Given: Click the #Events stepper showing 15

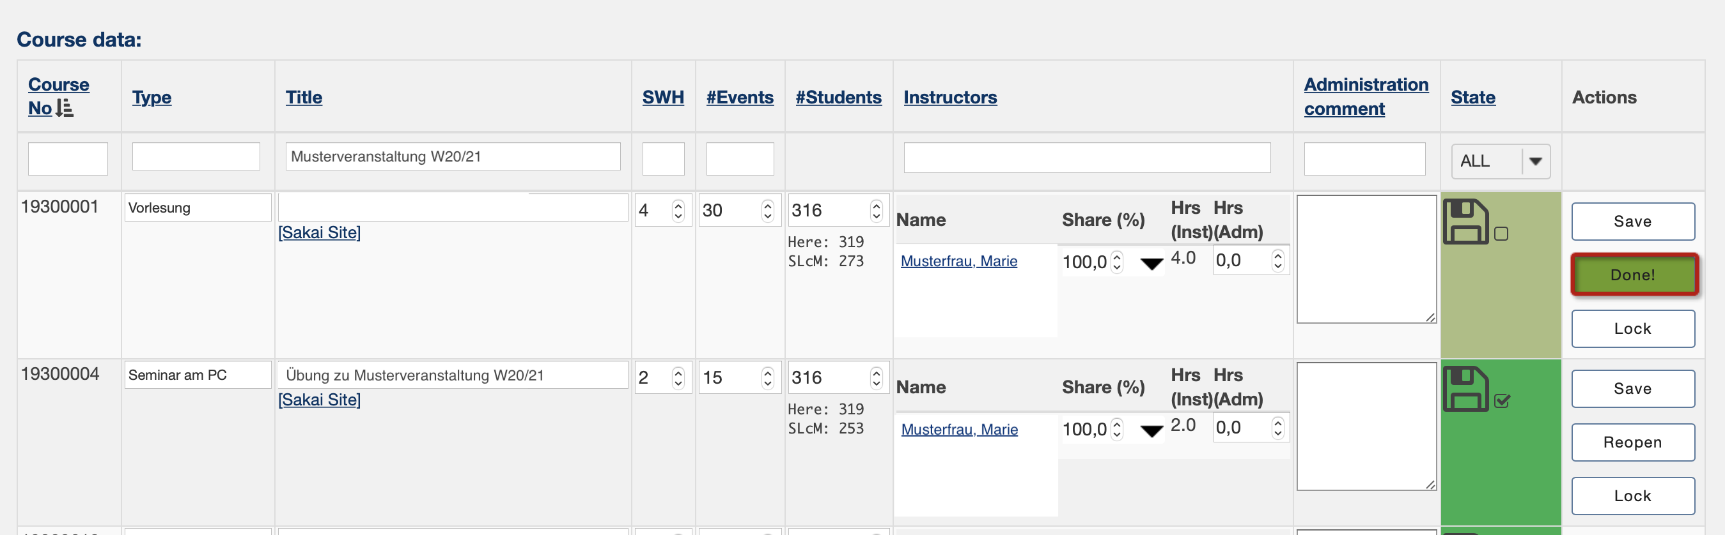Looking at the screenshot, I should tap(767, 377).
